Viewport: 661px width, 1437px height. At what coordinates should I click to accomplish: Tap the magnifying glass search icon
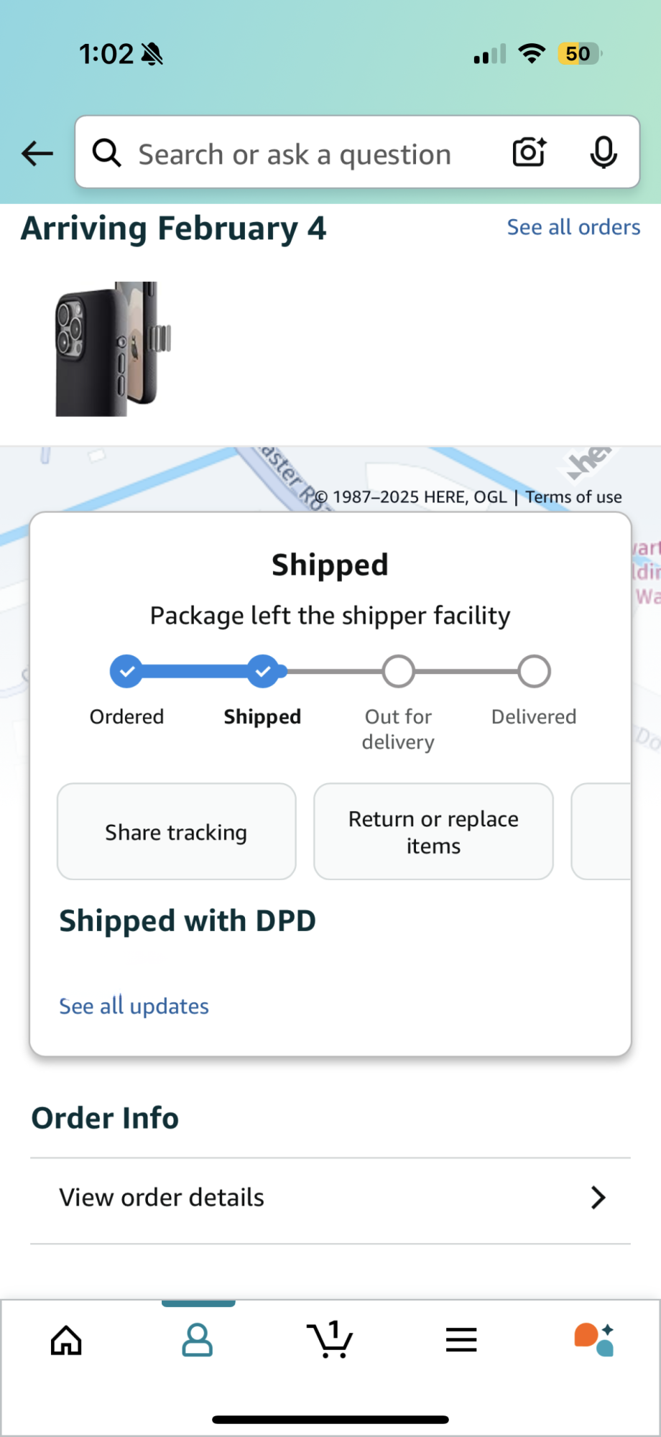(107, 152)
